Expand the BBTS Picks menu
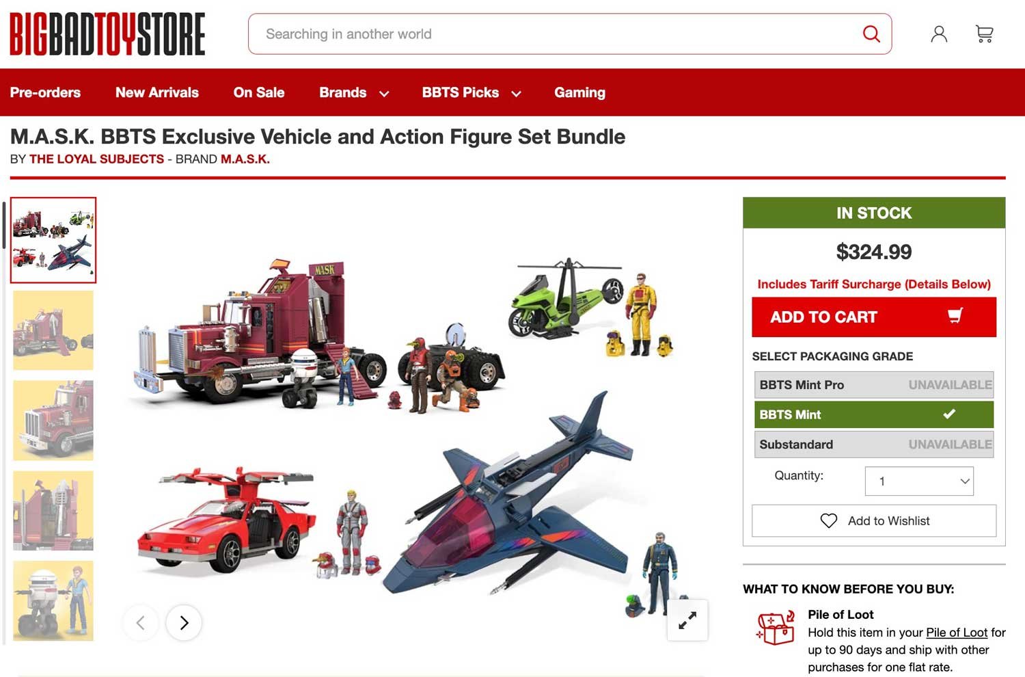Viewport: 1025px width, 677px height. click(x=471, y=92)
